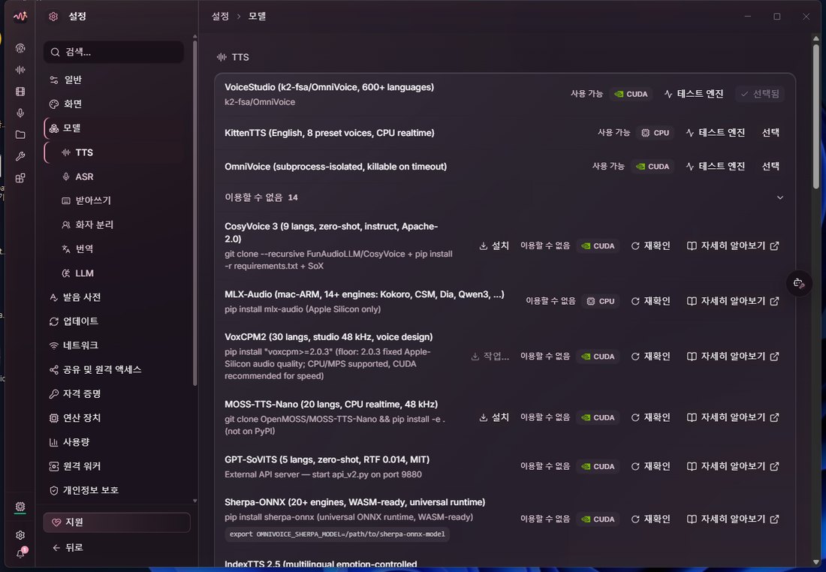Click the wifi icon beside 네트워크

click(54, 345)
